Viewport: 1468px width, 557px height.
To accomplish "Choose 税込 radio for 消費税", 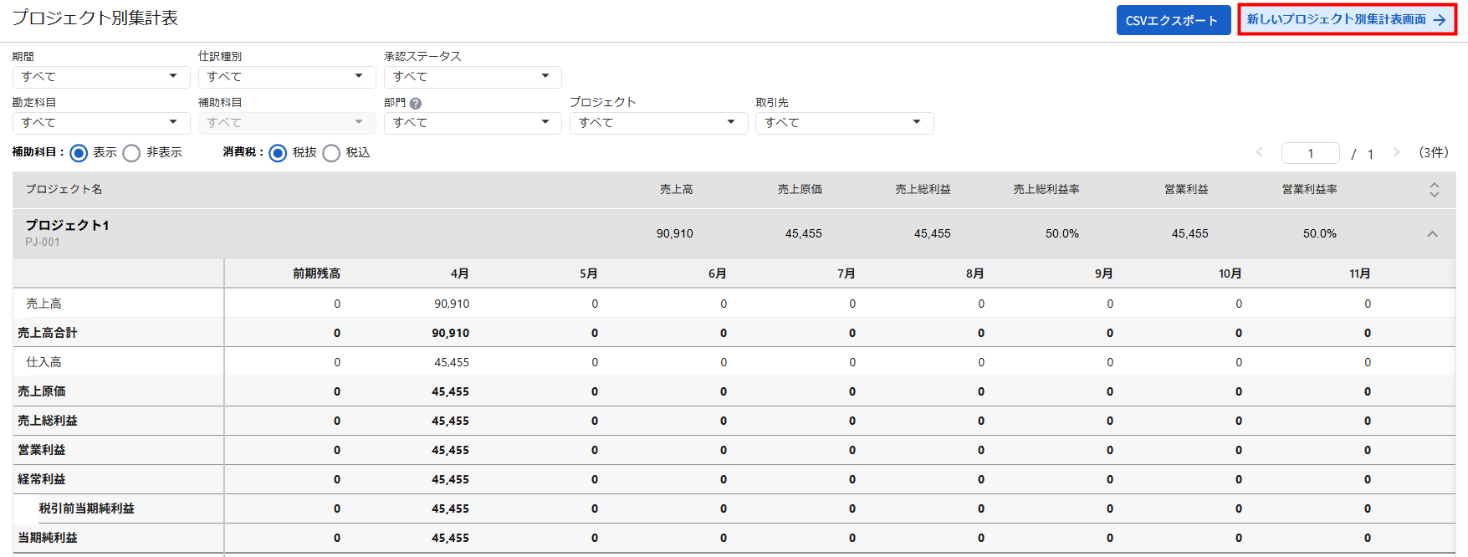I will (332, 153).
